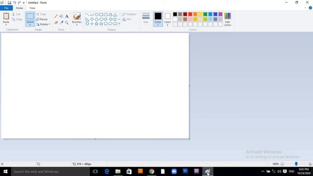This screenshot has width=313, height=176.
Task: Choose the Six-point star shape
Action: coord(101,24)
